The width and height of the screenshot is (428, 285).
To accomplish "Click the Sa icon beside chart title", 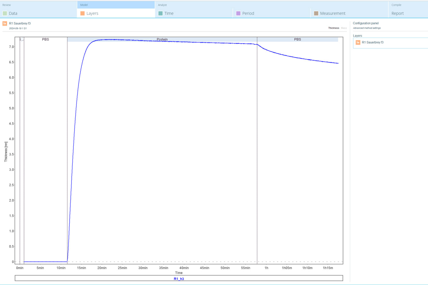I will pos(5,23).
